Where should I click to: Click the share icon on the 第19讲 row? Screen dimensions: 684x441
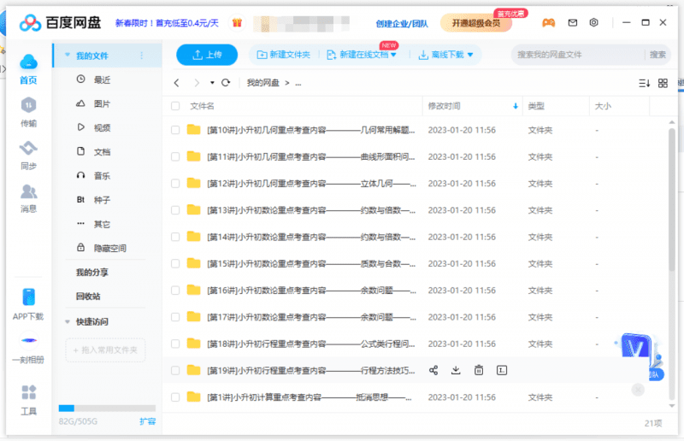coord(433,370)
